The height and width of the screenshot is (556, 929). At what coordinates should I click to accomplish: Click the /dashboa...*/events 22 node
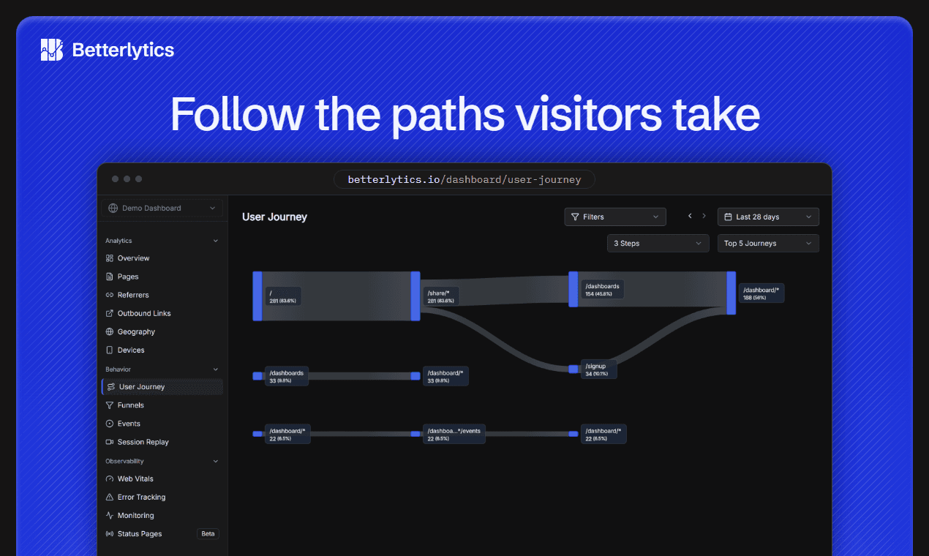454,434
